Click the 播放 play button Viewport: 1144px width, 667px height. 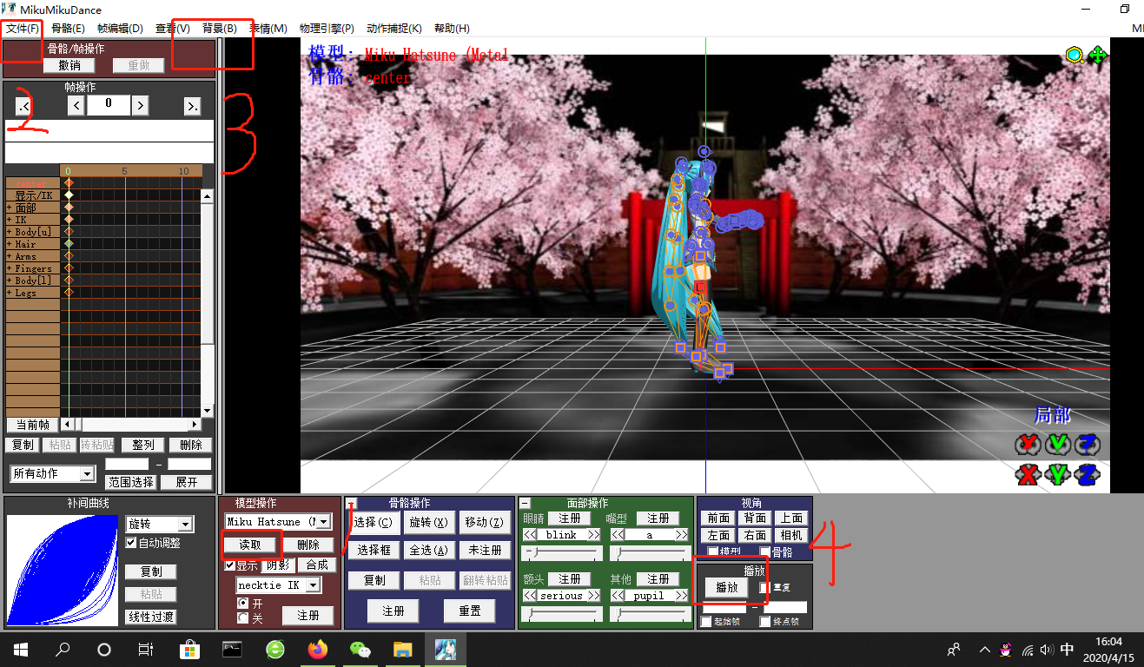(x=727, y=588)
